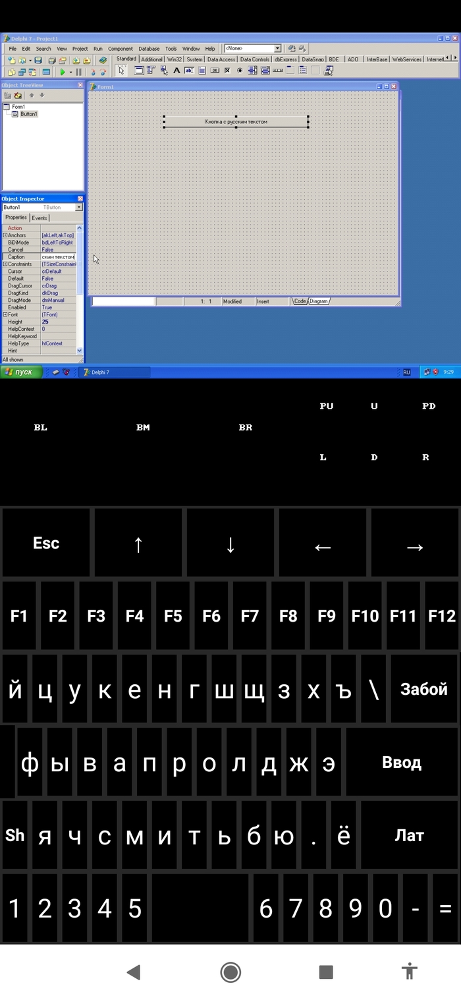Open the Button1 object selector dropdown
461x1000 pixels.
[79, 208]
